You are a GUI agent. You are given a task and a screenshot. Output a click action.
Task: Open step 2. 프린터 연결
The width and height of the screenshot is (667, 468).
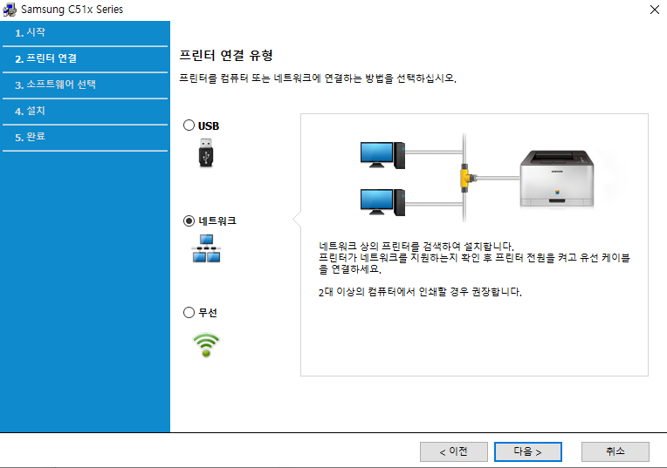85,58
